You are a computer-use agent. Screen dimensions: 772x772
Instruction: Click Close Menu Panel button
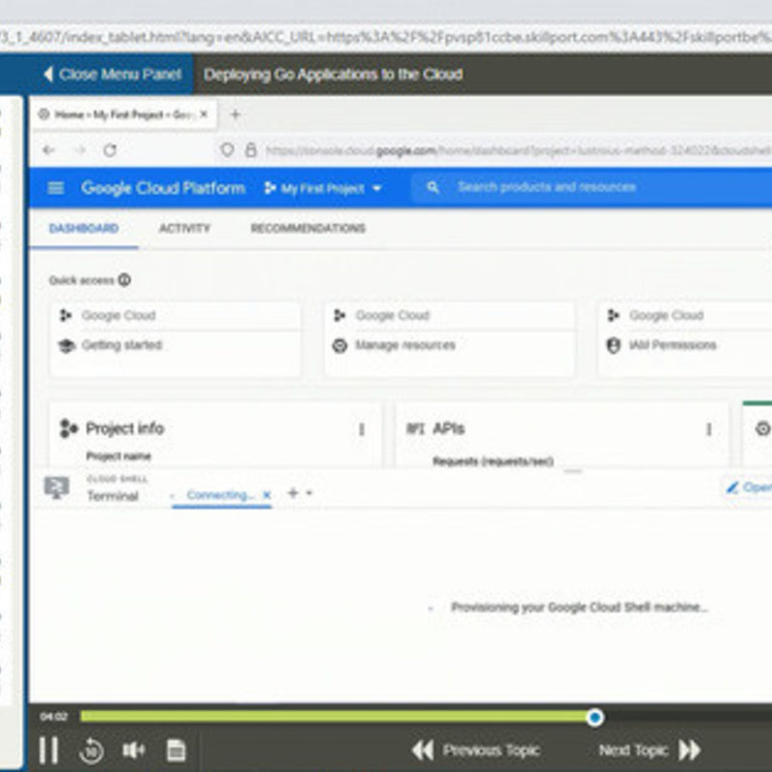click(x=112, y=74)
